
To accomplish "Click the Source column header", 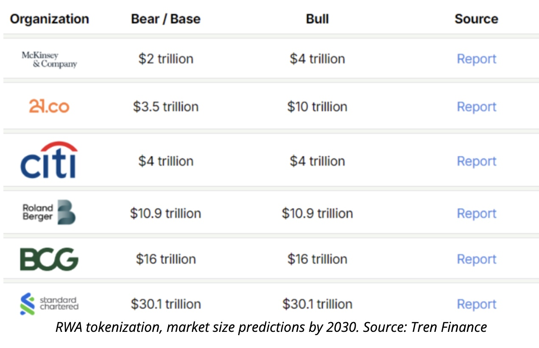I will coord(476,19).
